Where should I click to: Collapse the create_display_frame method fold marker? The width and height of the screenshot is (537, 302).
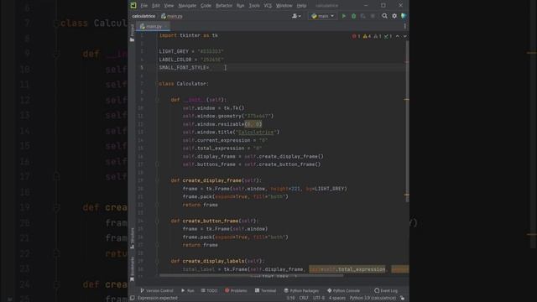tap(157, 180)
